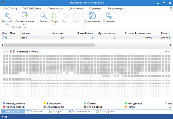Show the Статус файла view
This screenshot has width=173, height=119.
point(105,111)
